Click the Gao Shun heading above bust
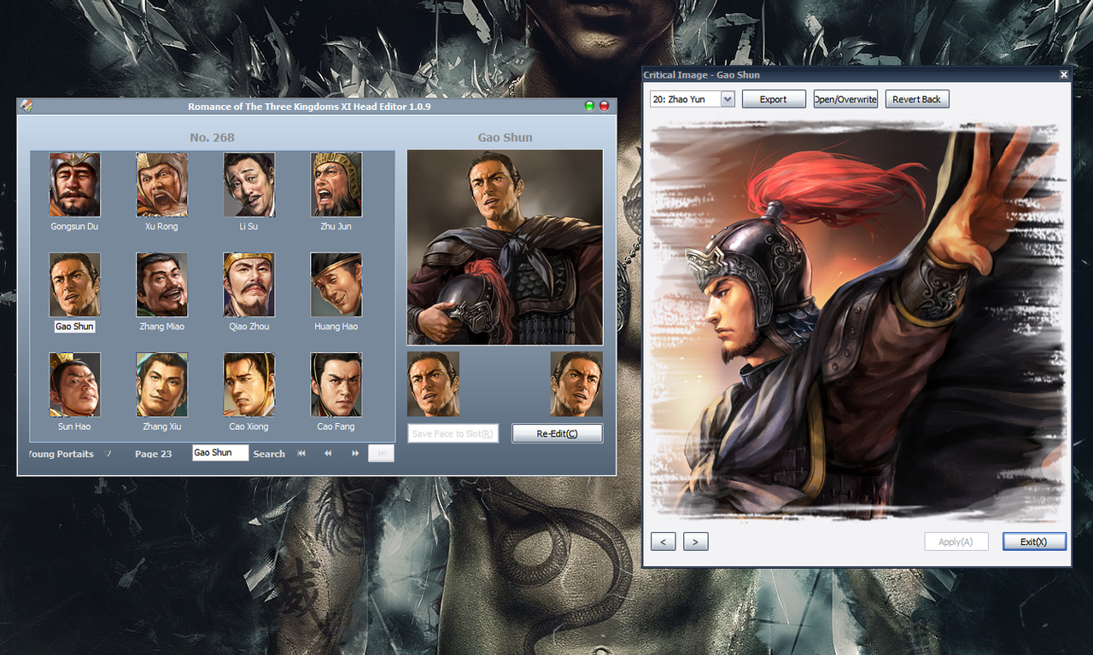The width and height of the screenshot is (1093, 655). pos(505,137)
